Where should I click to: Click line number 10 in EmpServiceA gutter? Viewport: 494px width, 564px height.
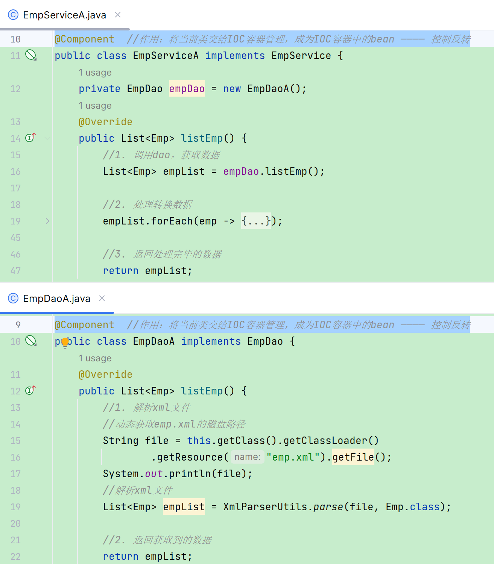point(15,39)
